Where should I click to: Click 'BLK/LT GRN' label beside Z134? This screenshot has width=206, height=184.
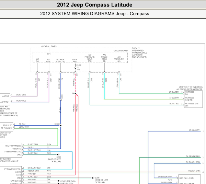(x=33, y=144)
